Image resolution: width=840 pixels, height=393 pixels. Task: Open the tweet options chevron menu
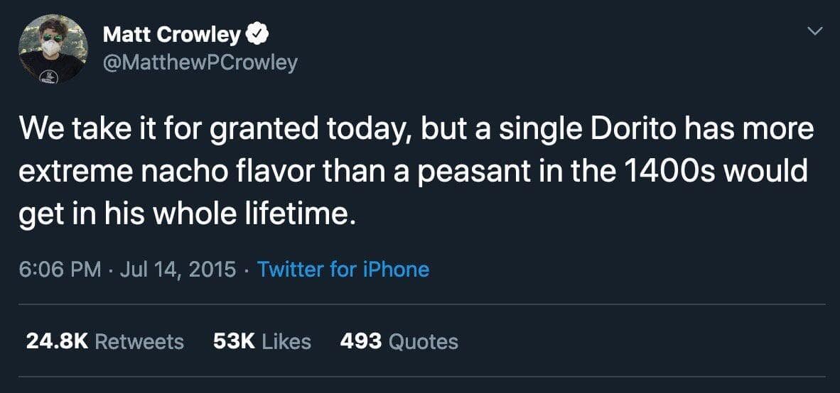tap(816, 32)
